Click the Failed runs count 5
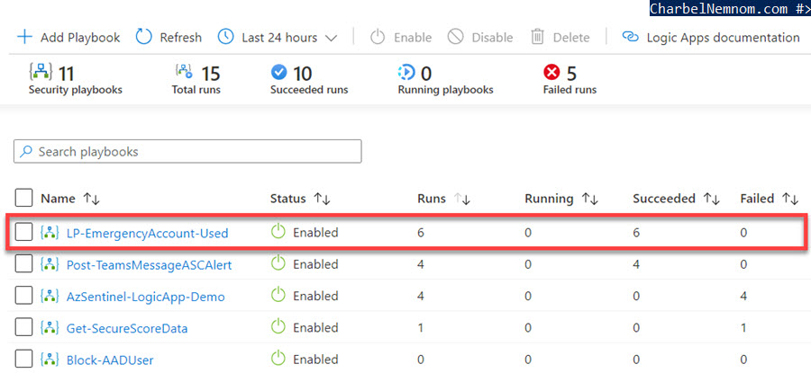The image size is (811, 373). (571, 74)
